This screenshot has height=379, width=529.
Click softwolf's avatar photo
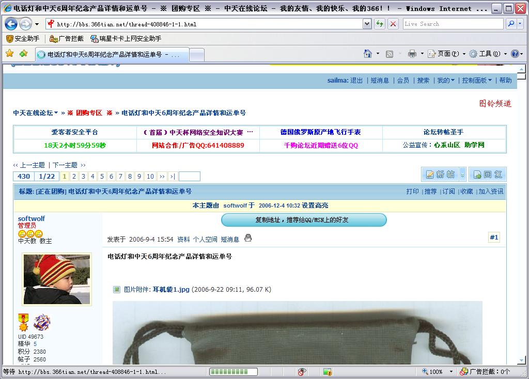57,279
